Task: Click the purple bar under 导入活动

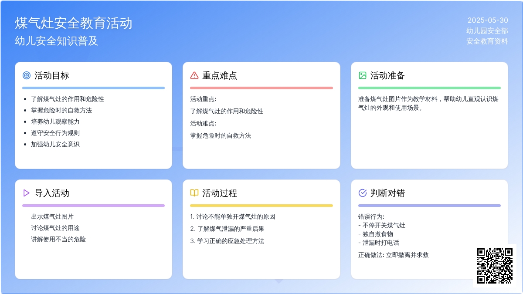Action: click(x=93, y=206)
